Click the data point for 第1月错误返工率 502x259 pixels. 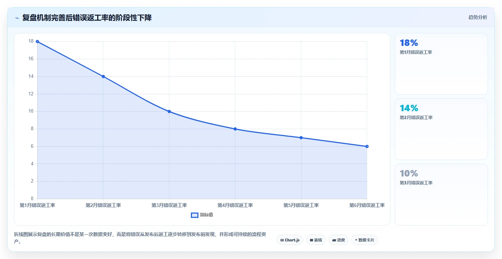pyautogui.click(x=37, y=42)
